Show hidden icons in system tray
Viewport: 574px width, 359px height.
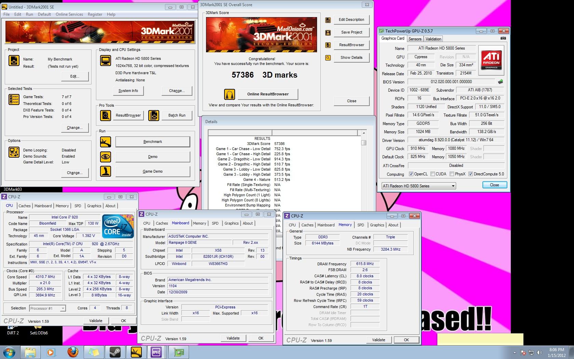[515, 353]
